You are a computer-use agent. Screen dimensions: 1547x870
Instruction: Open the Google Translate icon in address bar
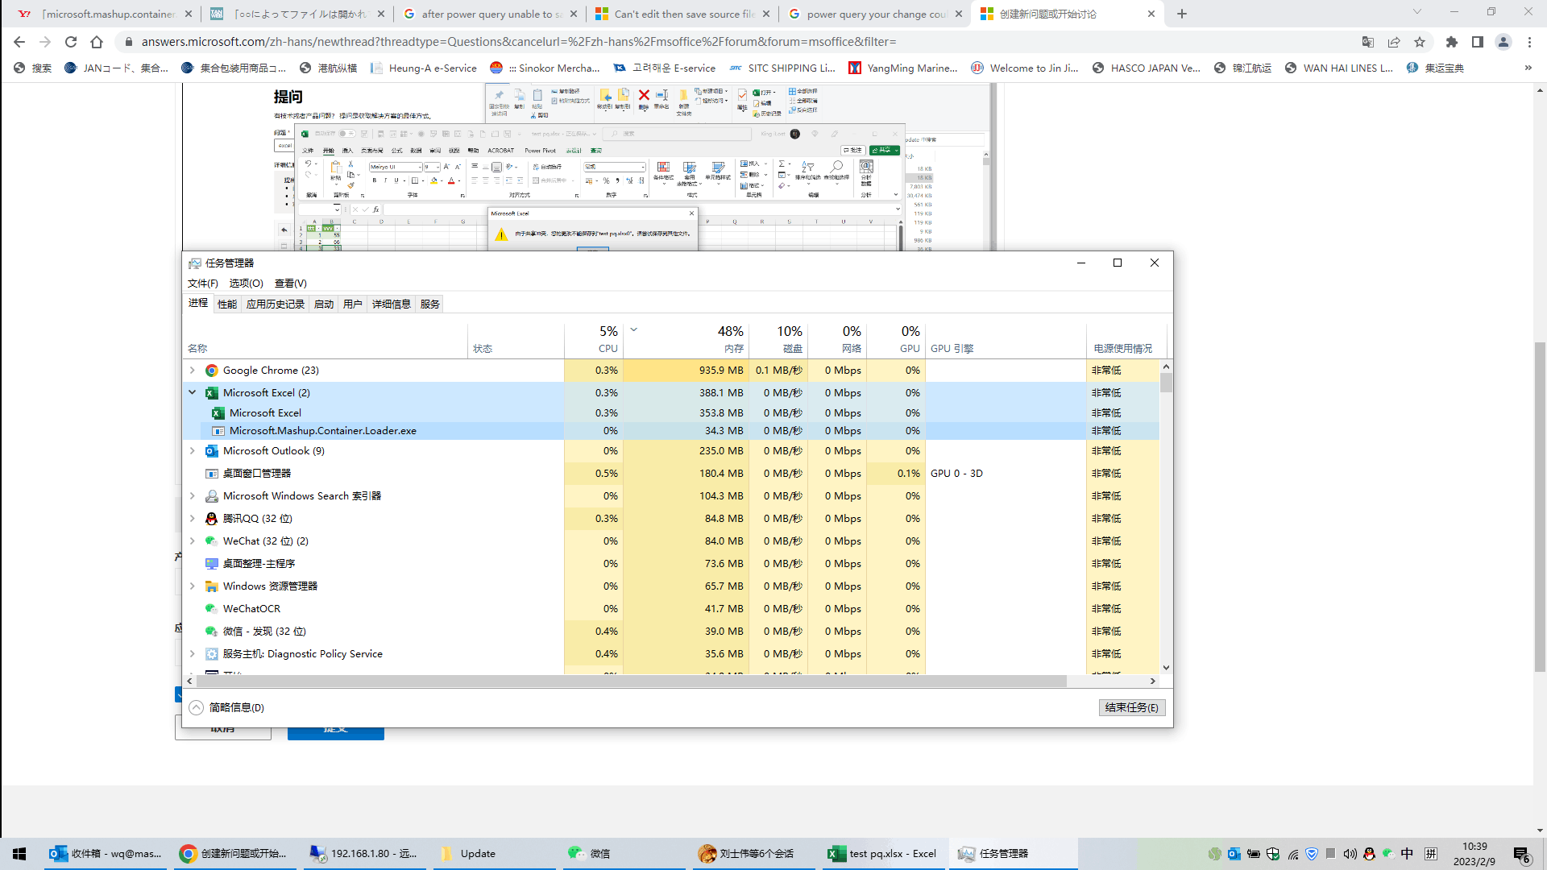[x=1367, y=42]
